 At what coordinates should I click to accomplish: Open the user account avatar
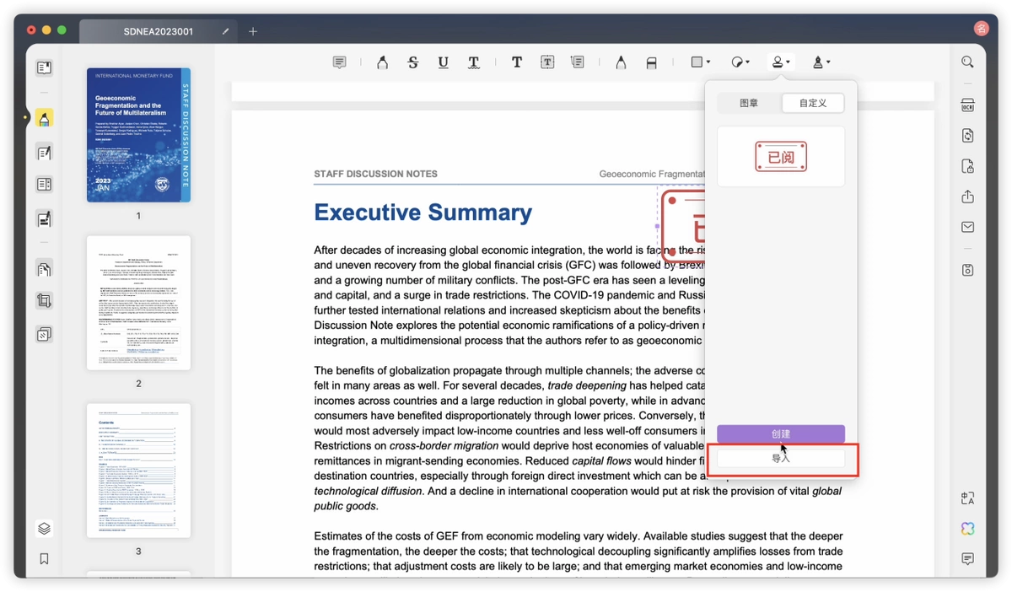tap(981, 30)
